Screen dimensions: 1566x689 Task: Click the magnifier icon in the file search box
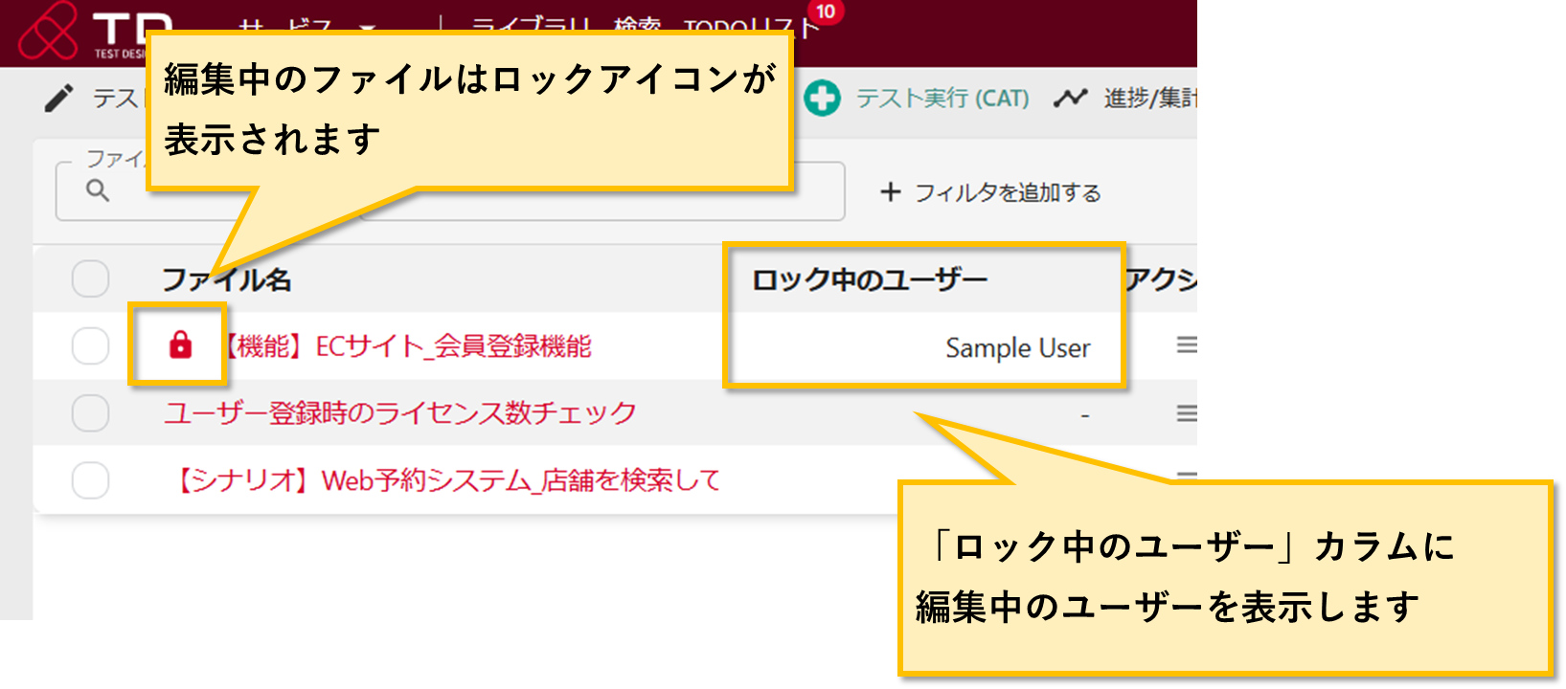pyautogui.click(x=97, y=190)
